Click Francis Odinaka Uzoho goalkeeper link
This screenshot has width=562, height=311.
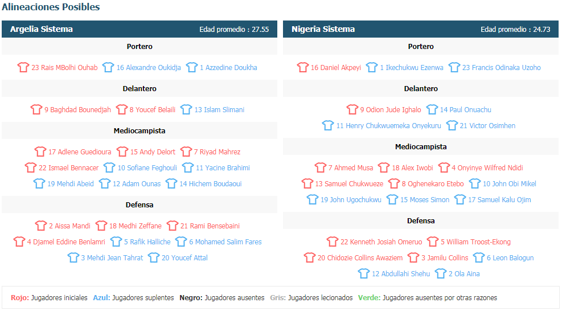(x=502, y=67)
